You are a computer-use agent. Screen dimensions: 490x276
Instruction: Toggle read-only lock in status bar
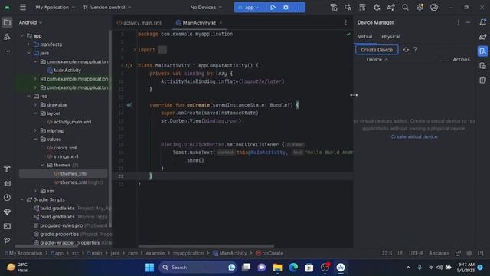458,253
